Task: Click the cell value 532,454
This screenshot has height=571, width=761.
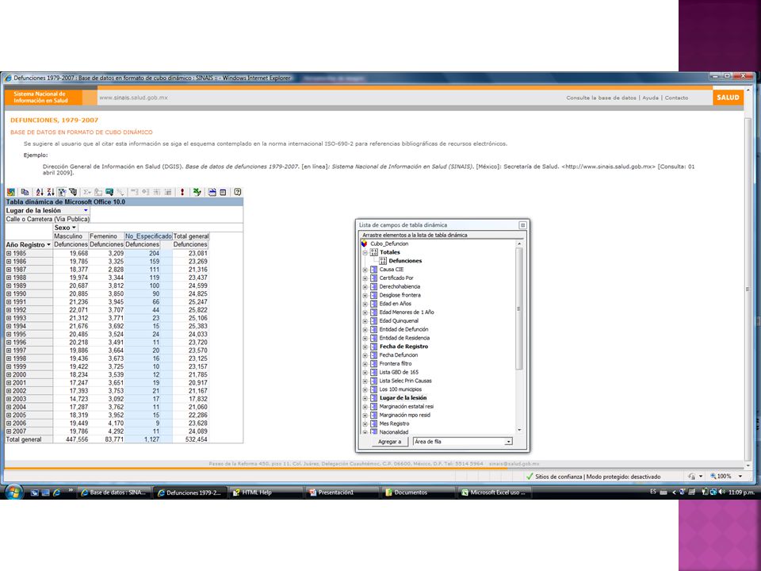Action: pos(197,439)
